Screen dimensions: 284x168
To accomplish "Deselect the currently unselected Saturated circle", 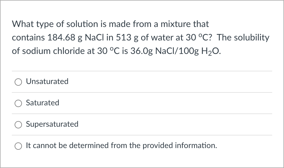I will 18,103.
